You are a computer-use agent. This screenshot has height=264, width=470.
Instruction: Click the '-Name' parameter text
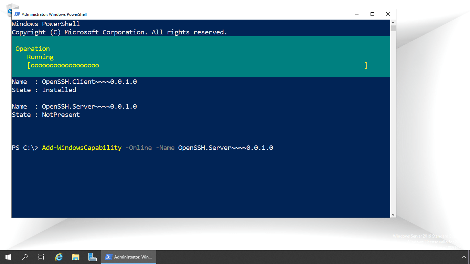tap(165, 148)
